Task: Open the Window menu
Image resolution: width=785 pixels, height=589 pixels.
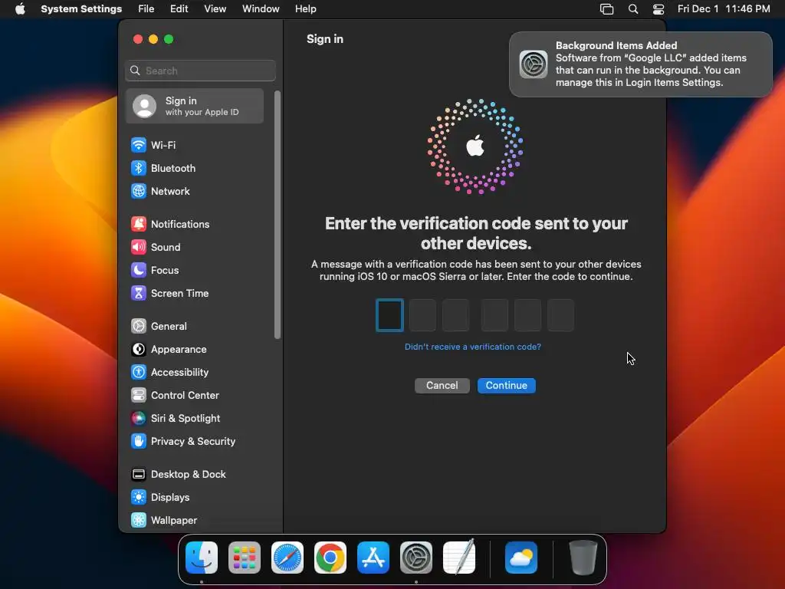Action: (261, 9)
